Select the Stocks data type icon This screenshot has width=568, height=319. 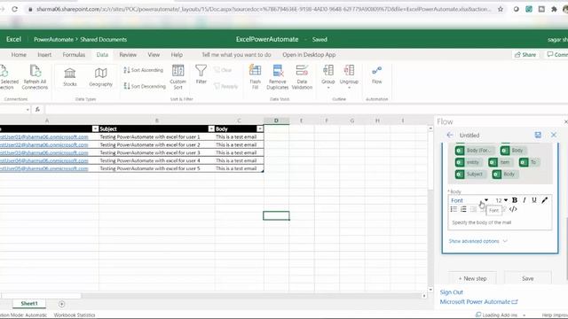(69, 77)
